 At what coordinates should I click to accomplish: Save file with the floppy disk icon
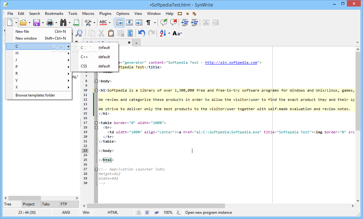pos(37,23)
